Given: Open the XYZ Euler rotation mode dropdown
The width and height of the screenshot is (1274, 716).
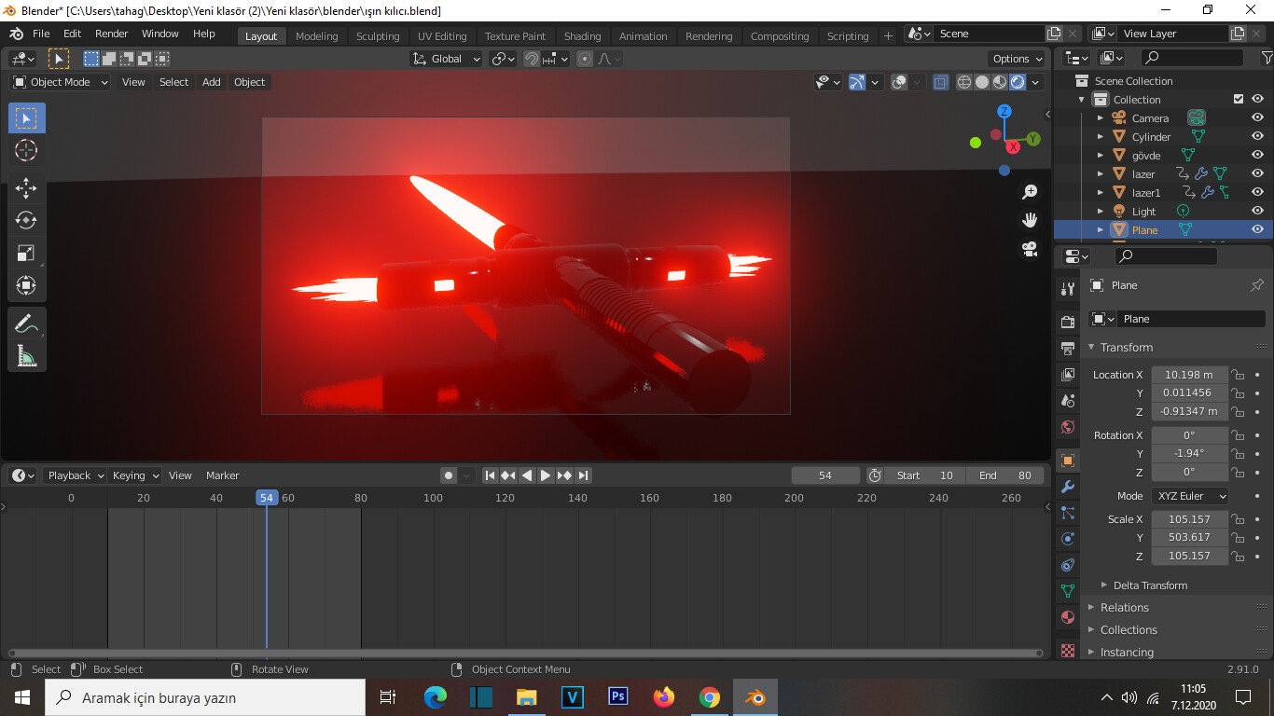Looking at the screenshot, I should pos(1190,496).
